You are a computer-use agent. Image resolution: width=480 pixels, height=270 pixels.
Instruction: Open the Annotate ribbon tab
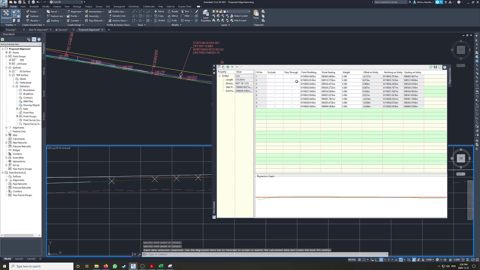coord(34,6)
